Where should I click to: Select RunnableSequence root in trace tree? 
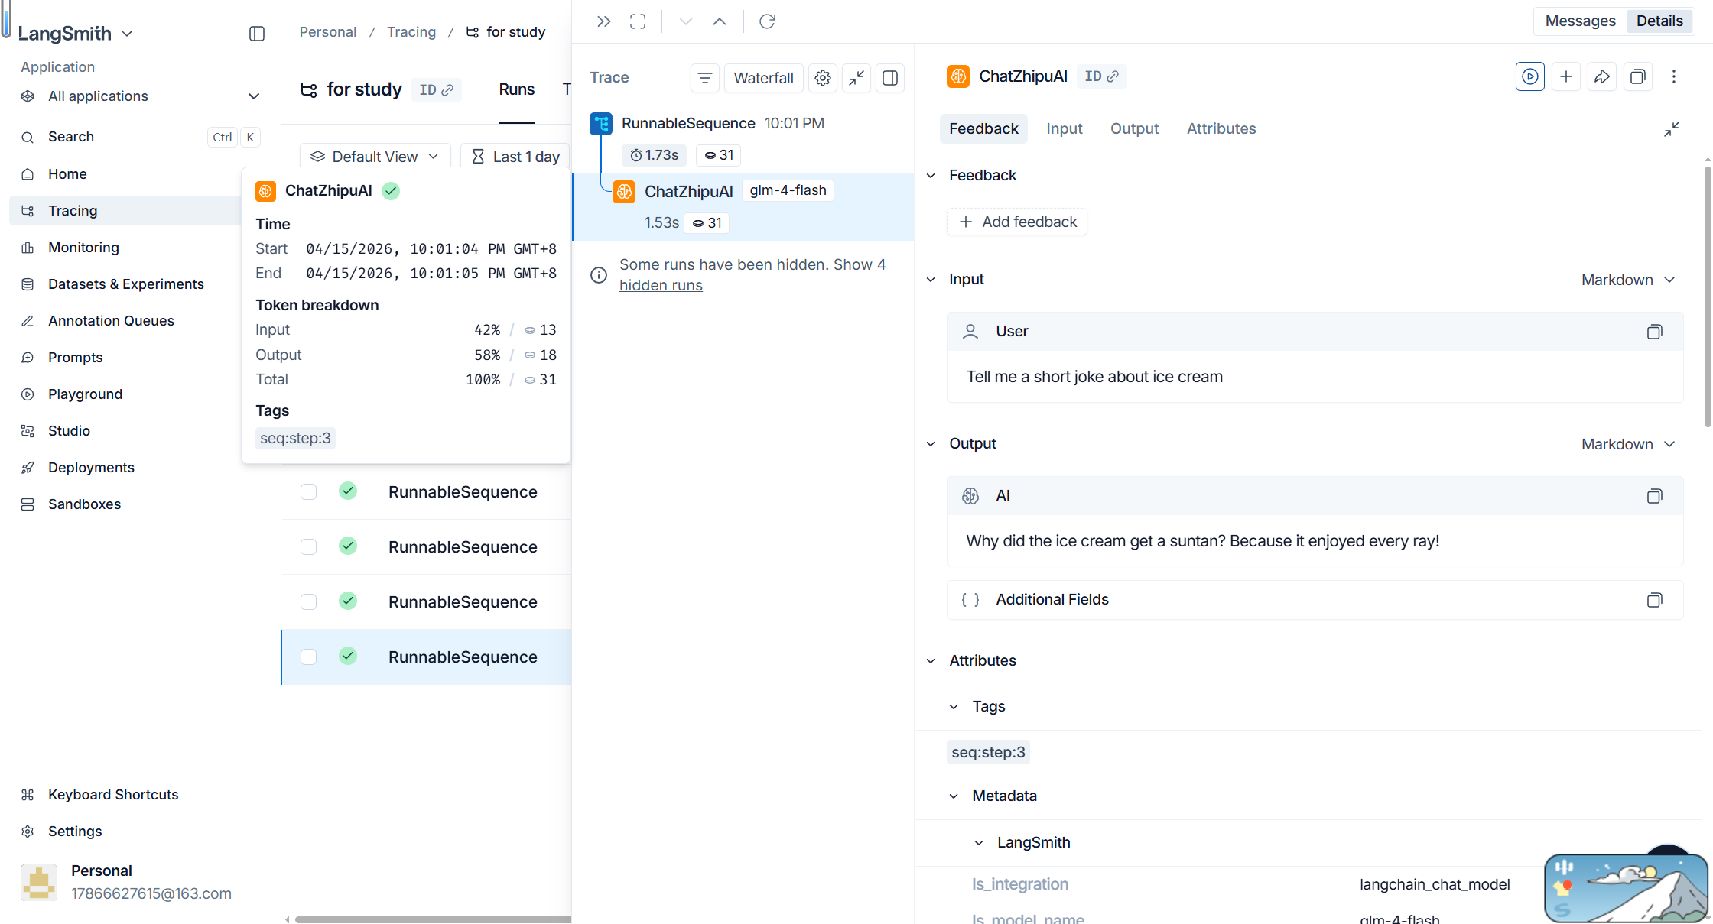pos(688,124)
